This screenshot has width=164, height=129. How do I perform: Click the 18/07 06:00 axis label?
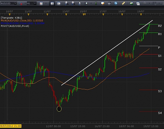[126, 126]
